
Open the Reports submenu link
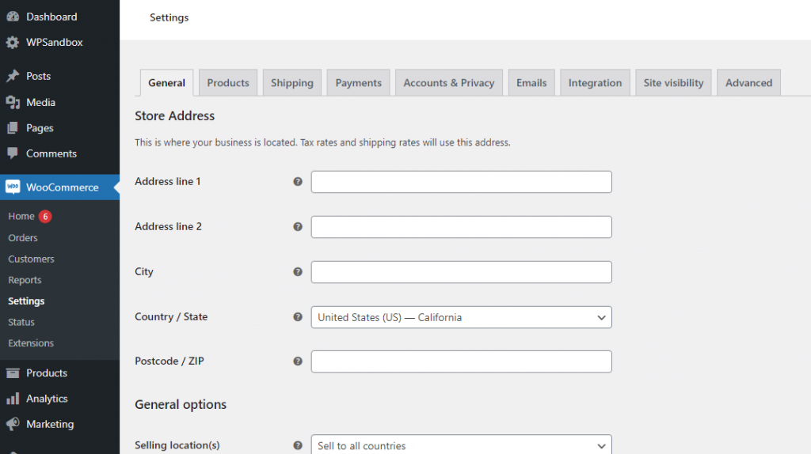tap(25, 280)
